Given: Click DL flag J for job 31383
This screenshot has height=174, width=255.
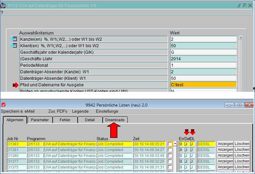Looking at the screenshot, I should (x=192, y=144).
